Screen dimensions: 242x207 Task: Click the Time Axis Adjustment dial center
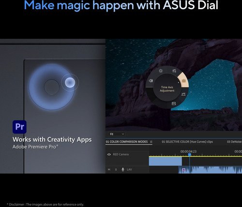pyautogui.click(x=167, y=89)
